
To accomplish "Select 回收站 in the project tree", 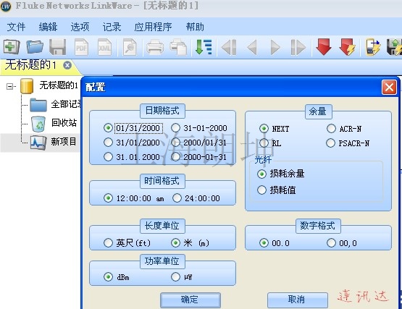I will coord(64,123).
